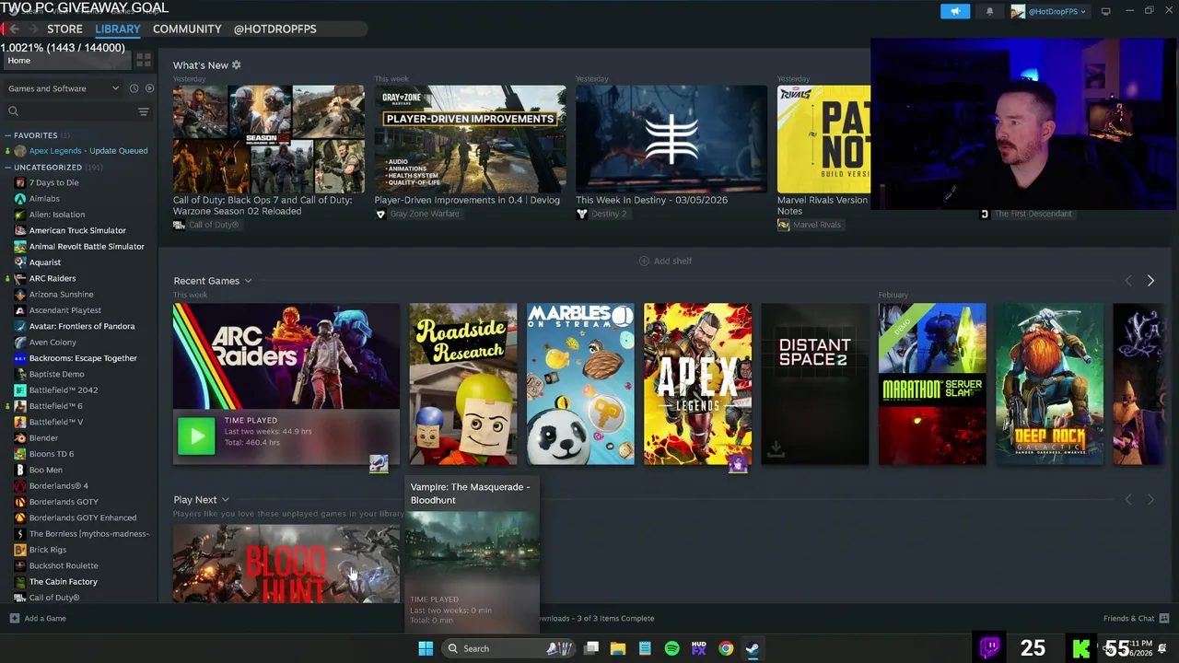Open the Marathon Server Slam tile
The width and height of the screenshot is (1179, 663).
point(931,384)
